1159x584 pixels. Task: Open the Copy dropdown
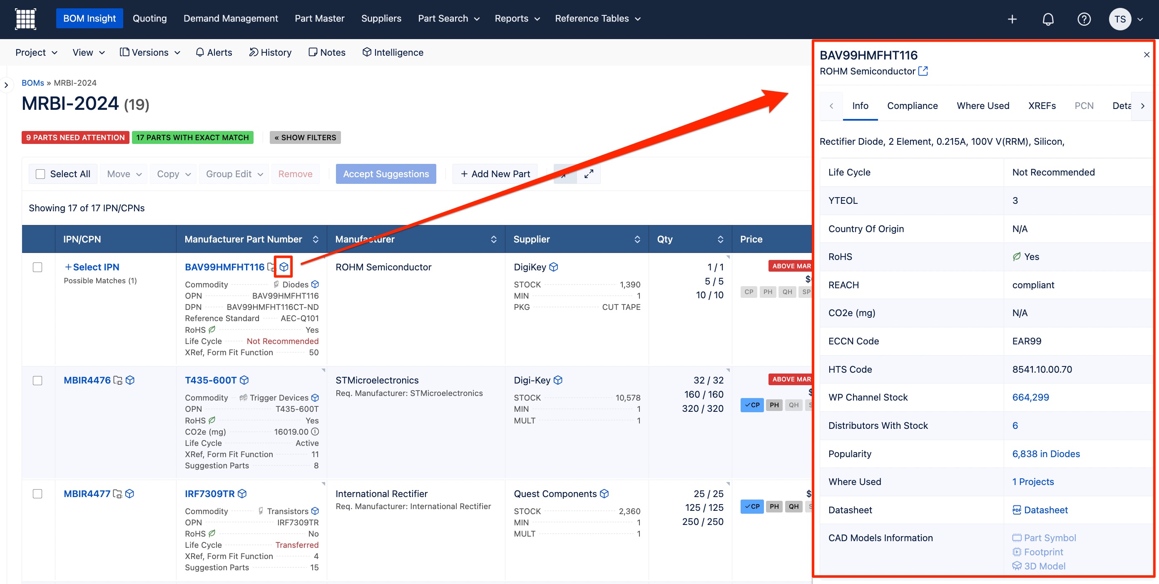click(174, 174)
